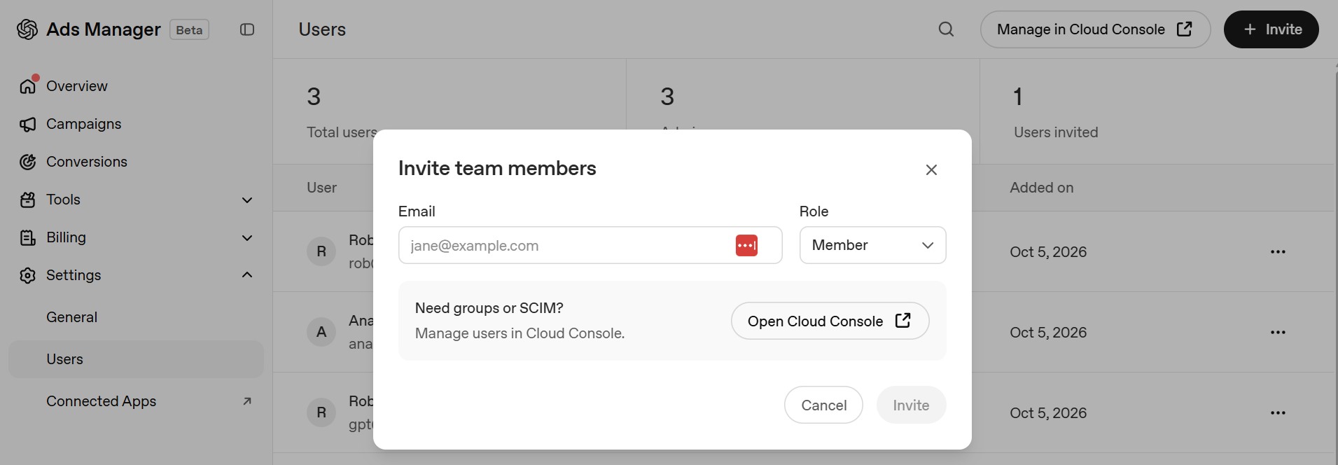Open the Overview page

(x=77, y=86)
